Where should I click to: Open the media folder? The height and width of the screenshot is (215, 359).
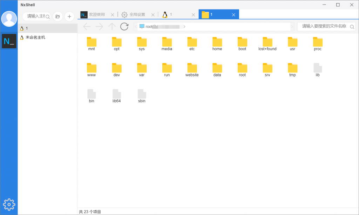click(x=167, y=44)
